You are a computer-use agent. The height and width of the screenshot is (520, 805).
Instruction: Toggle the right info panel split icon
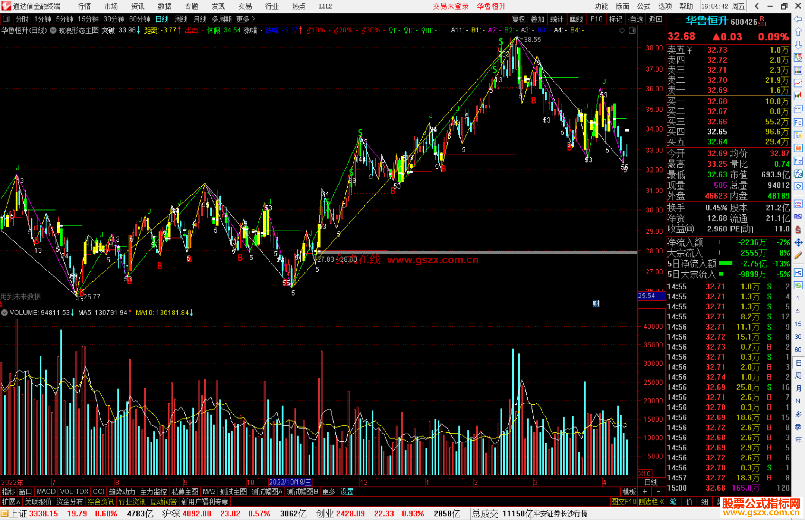point(632,31)
